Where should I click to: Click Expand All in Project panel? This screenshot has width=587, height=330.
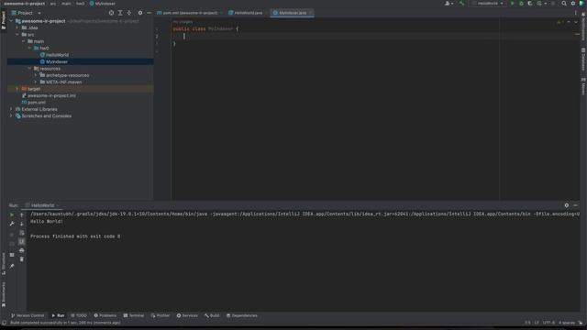pyautogui.click(x=120, y=13)
